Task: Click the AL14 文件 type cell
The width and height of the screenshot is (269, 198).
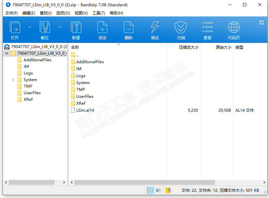Action: click(x=245, y=110)
